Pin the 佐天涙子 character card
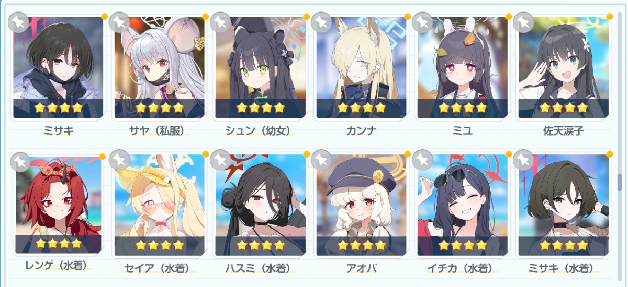 (x=524, y=22)
